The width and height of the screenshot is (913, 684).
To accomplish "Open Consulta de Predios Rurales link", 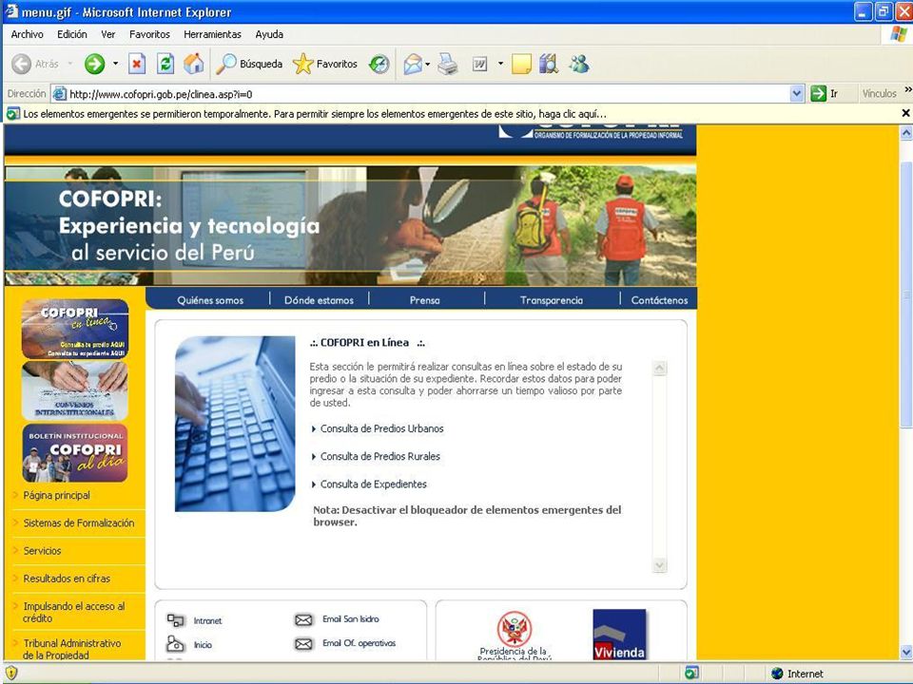I will click(380, 457).
